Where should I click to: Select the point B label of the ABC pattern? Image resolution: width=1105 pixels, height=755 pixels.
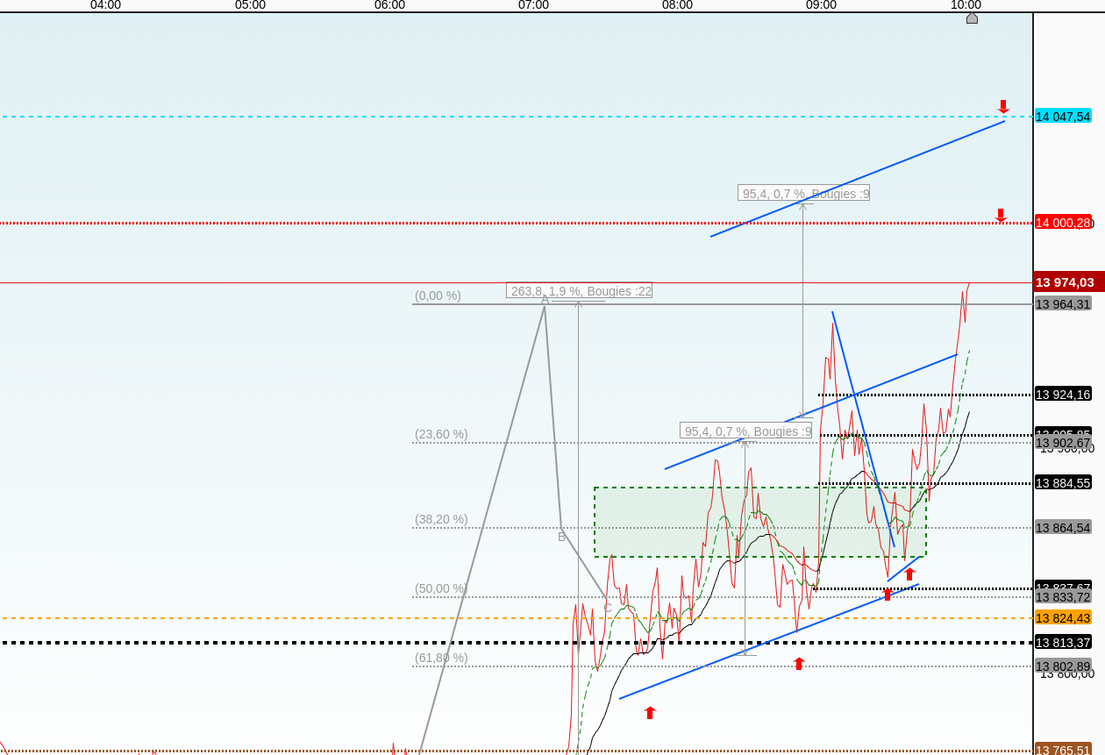tap(562, 537)
